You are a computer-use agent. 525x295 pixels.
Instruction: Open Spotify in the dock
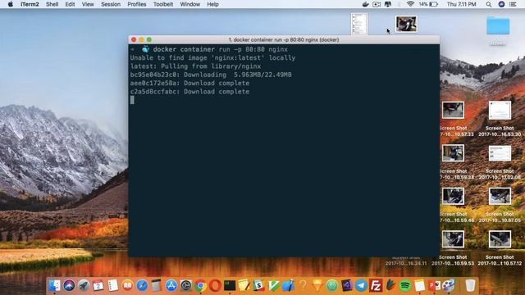(x=404, y=285)
